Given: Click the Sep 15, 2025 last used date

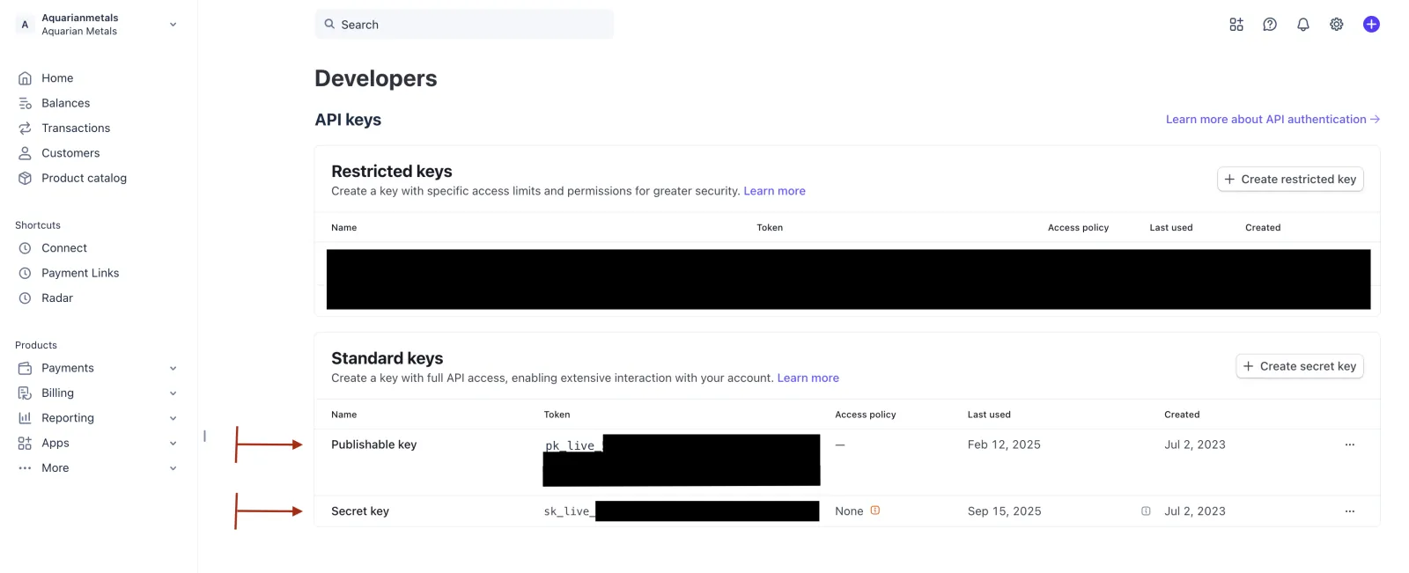Looking at the screenshot, I should tap(1004, 511).
